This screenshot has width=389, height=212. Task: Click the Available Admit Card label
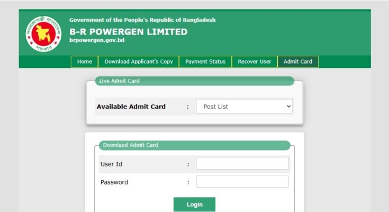(x=131, y=107)
